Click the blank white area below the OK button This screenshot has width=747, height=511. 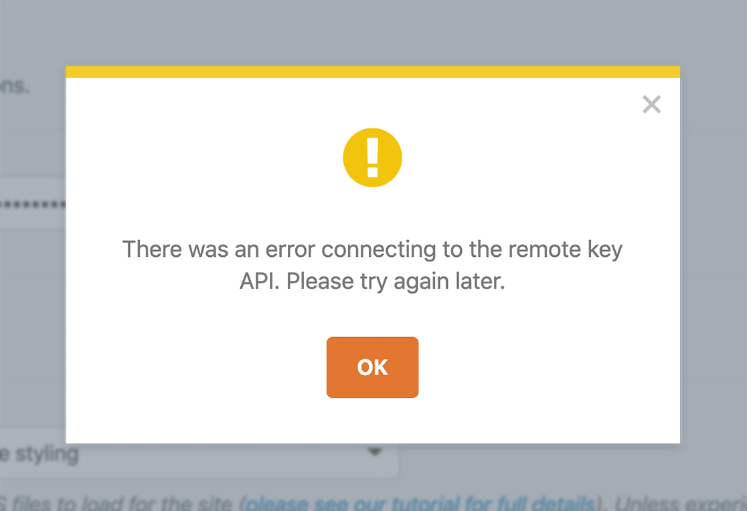point(373,421)
